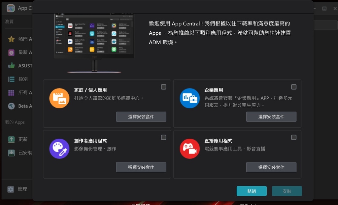Viewport: 338px width, 205px height.
Task: Click the 瀏覽 section label
Action: (x=9, y=21)
